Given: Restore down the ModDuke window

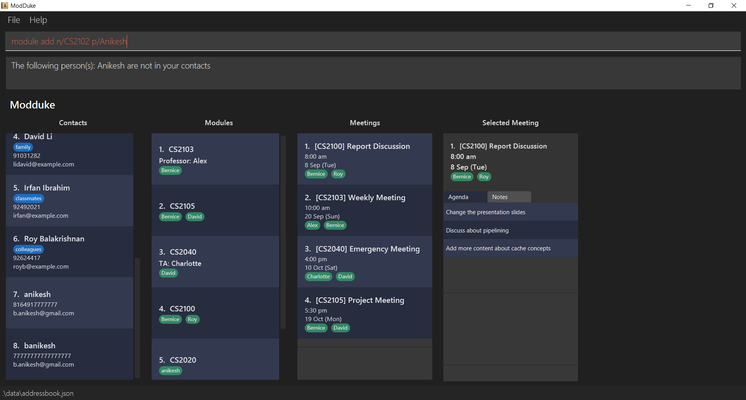Looking at the screenshot, I should tap(711, 5).
